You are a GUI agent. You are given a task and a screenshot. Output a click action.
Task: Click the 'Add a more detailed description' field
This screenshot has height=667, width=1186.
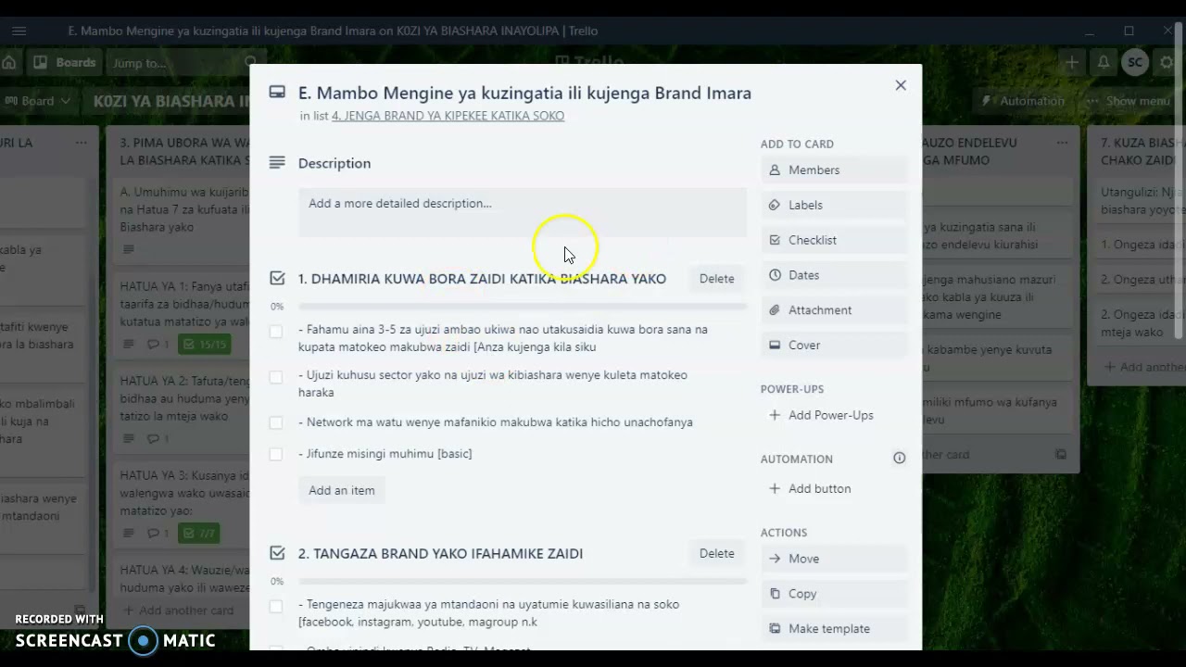(x=523, y=212)
